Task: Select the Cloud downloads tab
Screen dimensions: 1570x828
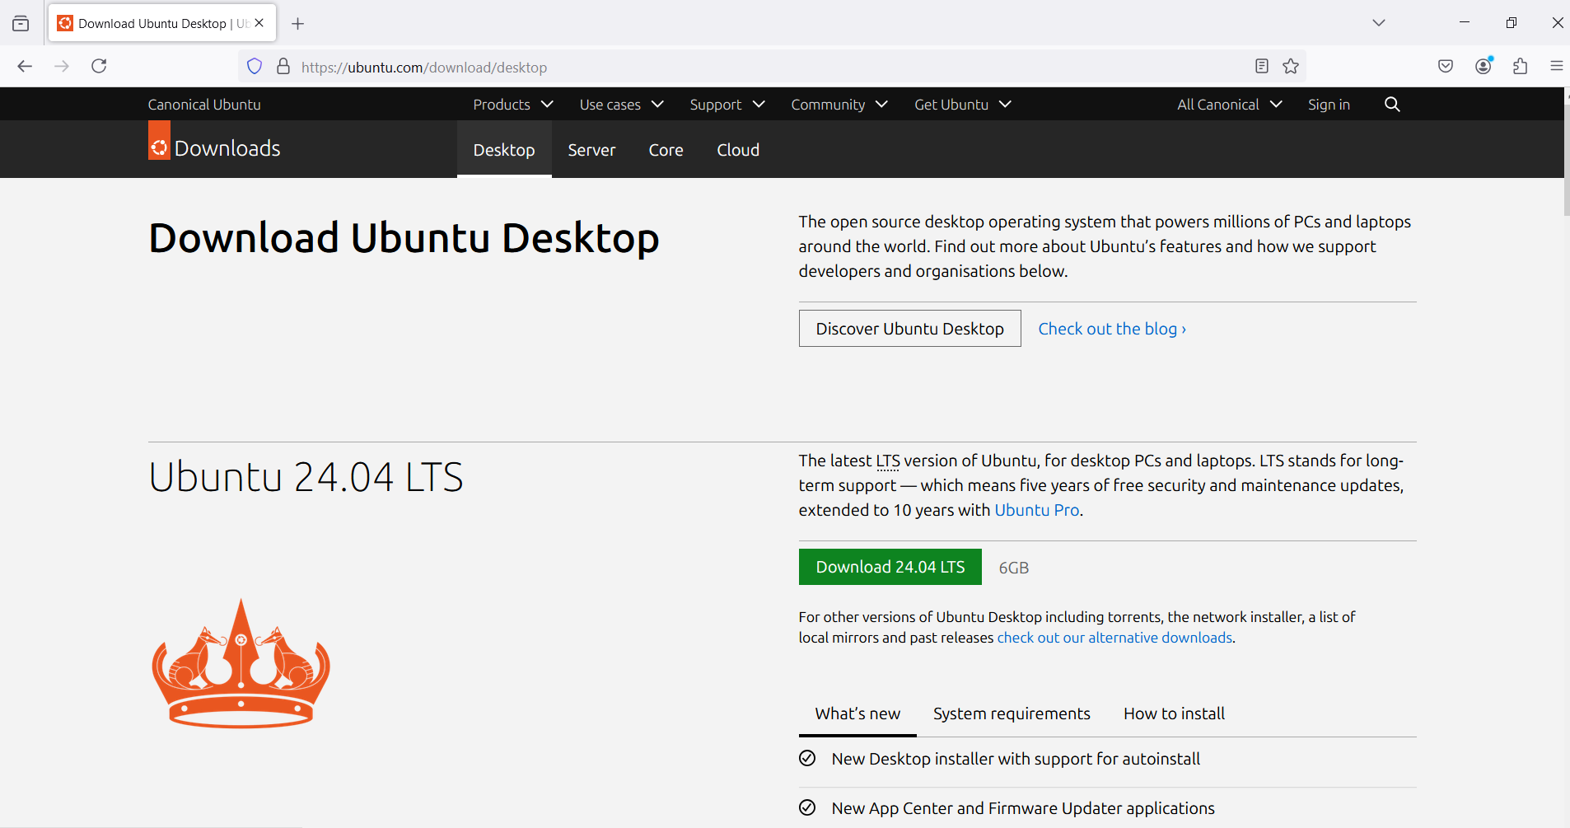Action: click(738, 150)
